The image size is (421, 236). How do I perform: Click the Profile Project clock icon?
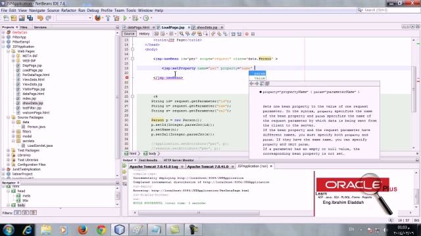(x=146, y=18)
